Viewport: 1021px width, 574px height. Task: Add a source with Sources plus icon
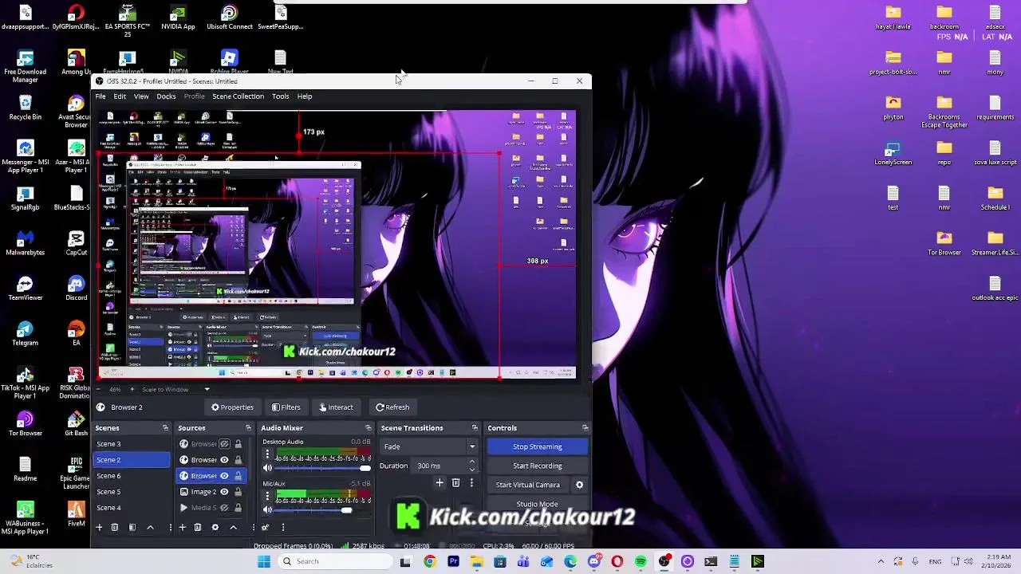(182, 527)
